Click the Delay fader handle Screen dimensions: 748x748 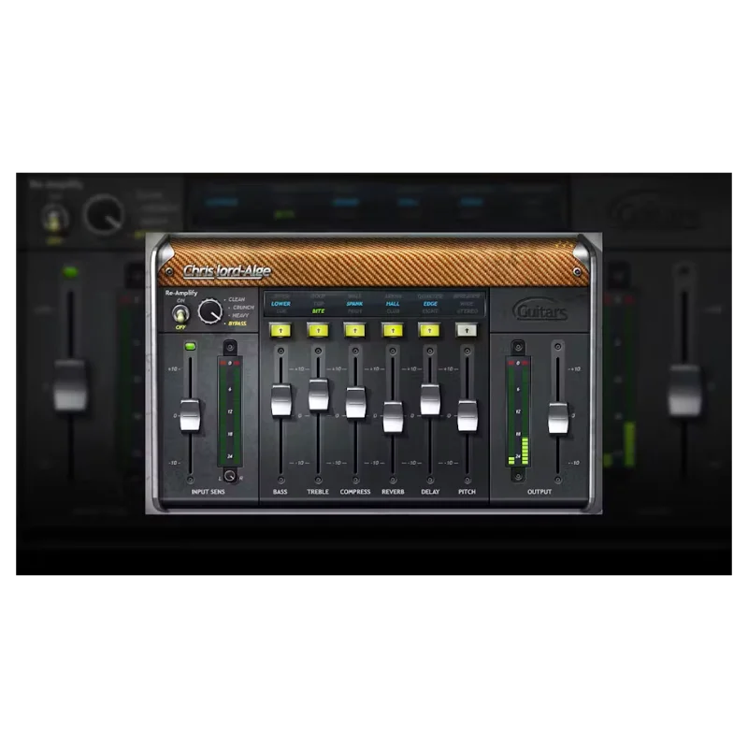[430, 400]
